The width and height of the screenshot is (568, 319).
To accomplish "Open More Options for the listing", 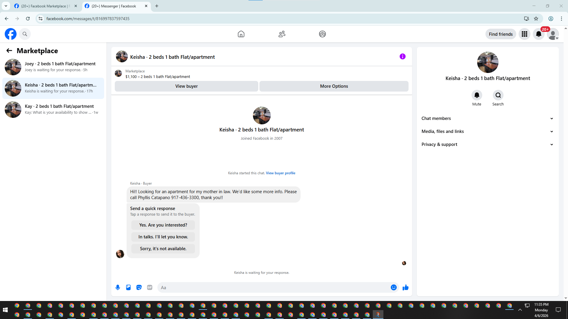I will pos(334,86).
